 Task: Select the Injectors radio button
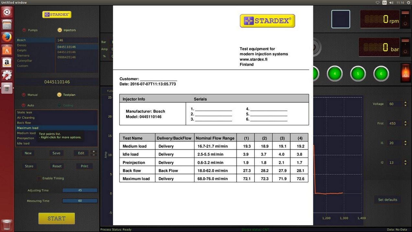pos(59,30)
